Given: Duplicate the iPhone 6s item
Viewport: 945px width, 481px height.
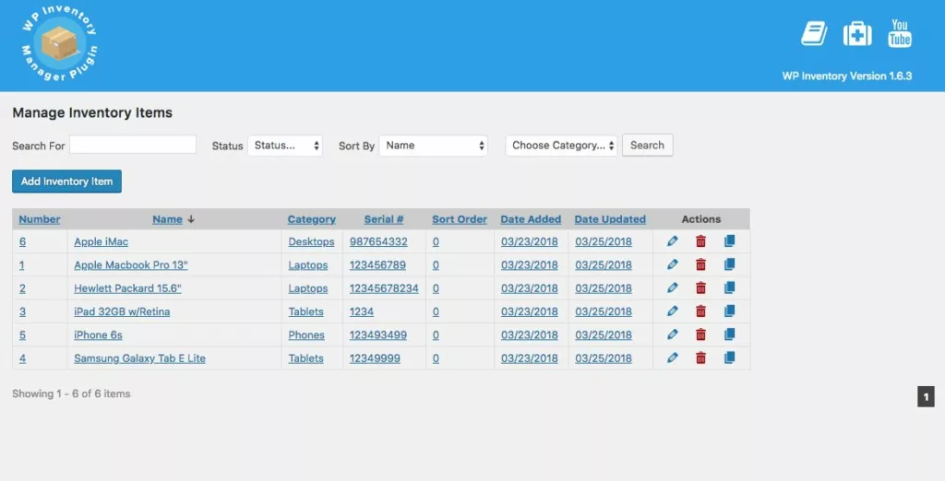Looking at the screenshot, I should (729, 334).
